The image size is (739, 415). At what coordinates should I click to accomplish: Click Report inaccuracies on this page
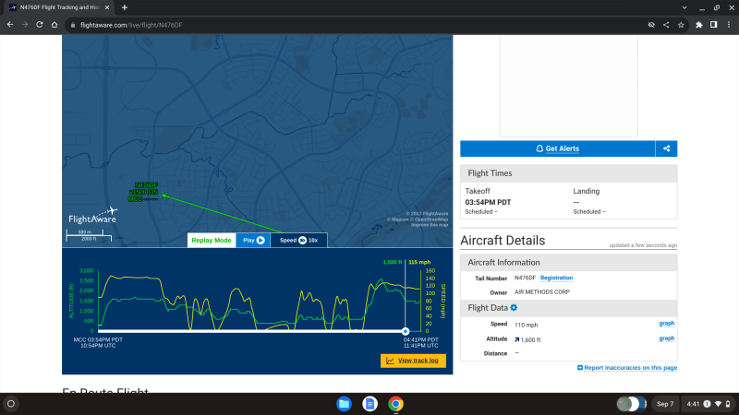point(627,368)
